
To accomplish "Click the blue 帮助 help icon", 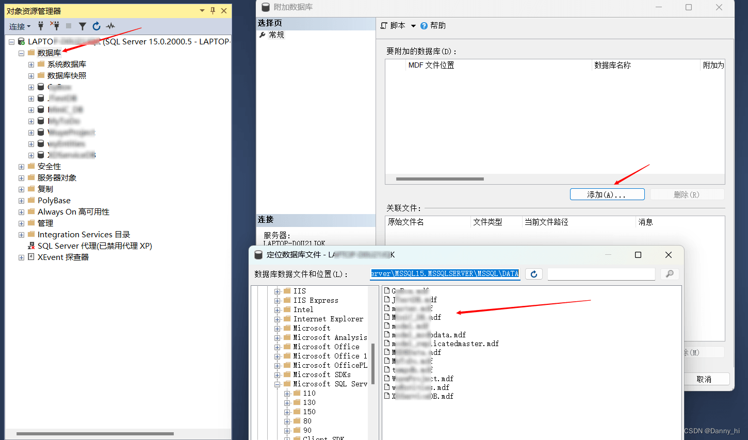I will [424, 25].
